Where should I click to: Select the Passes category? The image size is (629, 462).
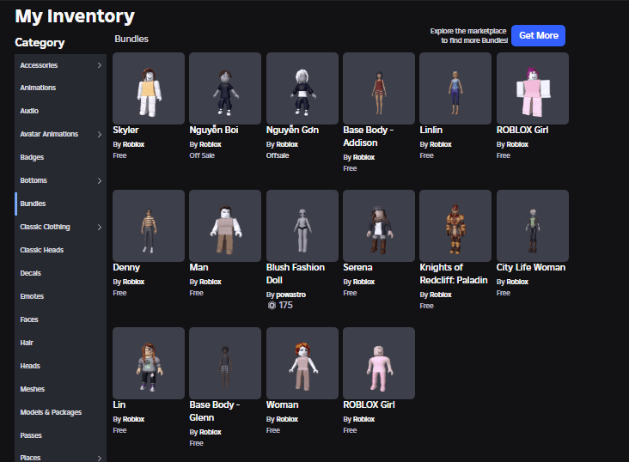(x=60, y=435)
